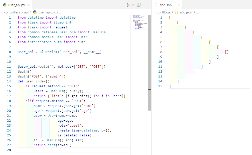Split the editor with the split icon
252x155 pixels.
click(x=139, y=5)
